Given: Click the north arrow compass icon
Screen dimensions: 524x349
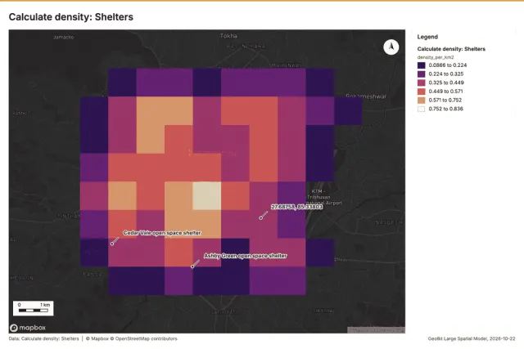Looking at the screenshot, I should click(391, 47).
